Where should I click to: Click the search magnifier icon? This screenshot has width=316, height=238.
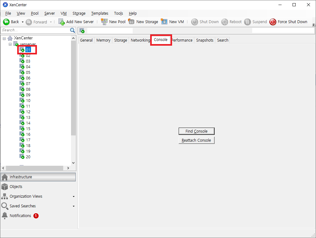(x=72, y=30)
